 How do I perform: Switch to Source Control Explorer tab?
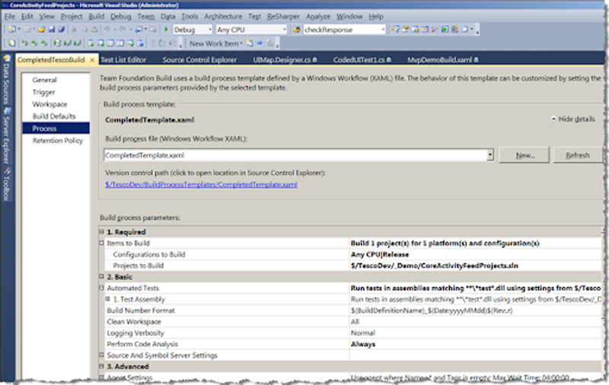199,60
